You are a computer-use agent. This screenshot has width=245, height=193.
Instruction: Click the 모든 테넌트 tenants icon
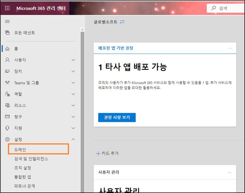click(7, 33)
